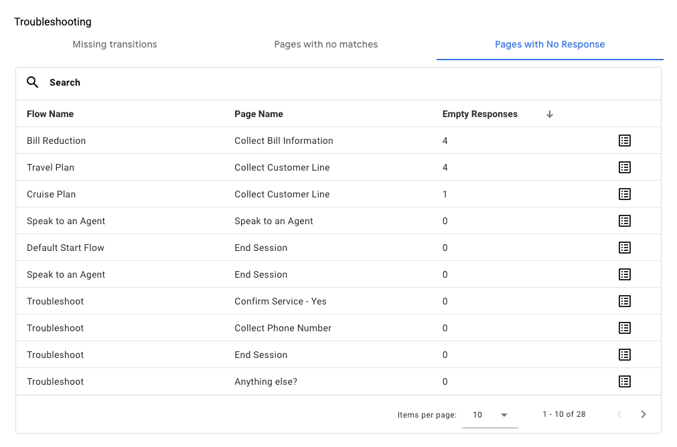Open details icon beside Speak to an Agent page

(x=625, y=221)
